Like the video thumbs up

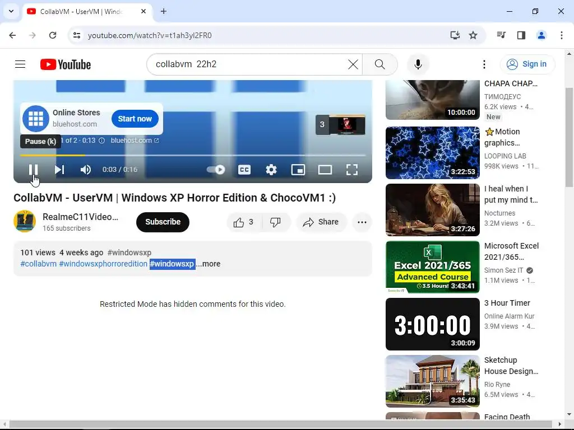click(244, 222)
